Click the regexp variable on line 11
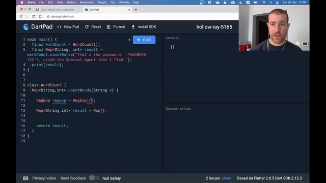 pos(59,101)
